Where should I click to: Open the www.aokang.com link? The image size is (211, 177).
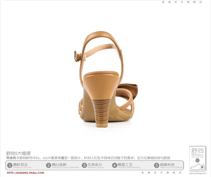click(x=197, y=173)
